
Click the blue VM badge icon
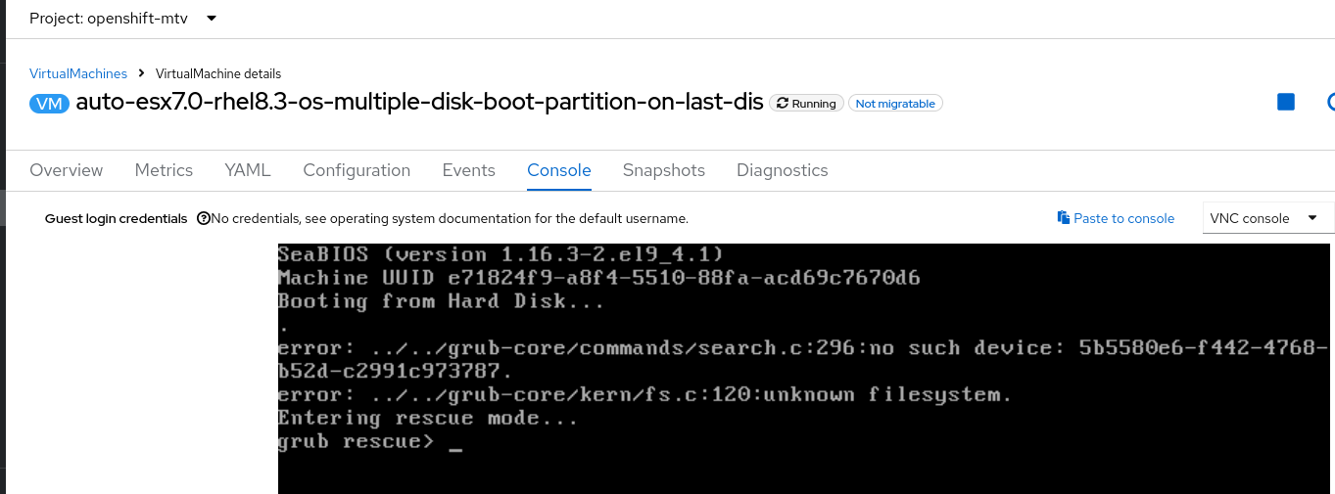[49, 104]
